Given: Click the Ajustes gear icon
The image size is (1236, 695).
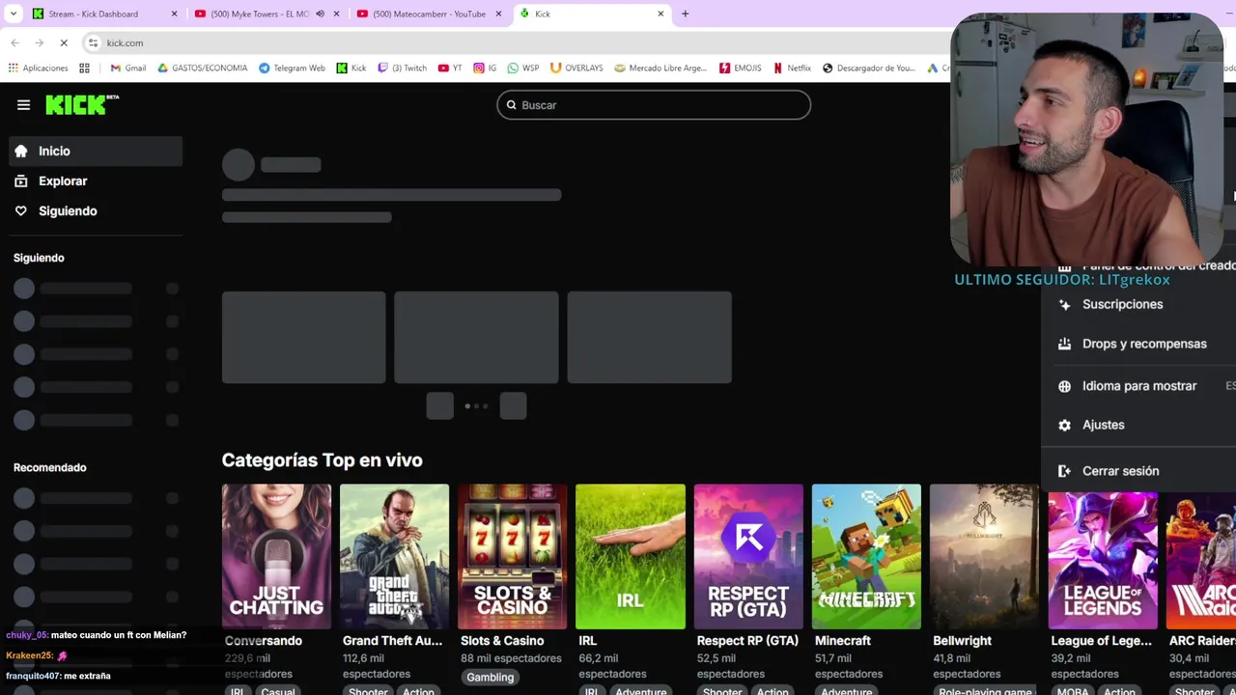Looking at the screenshot, I should click(1064, 425).
